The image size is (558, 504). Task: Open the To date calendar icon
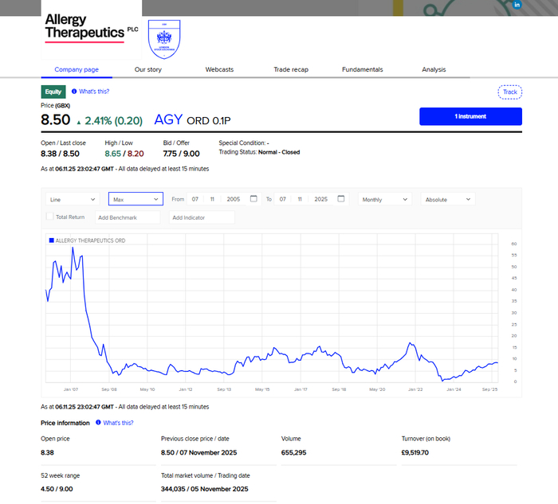point(341,199)
